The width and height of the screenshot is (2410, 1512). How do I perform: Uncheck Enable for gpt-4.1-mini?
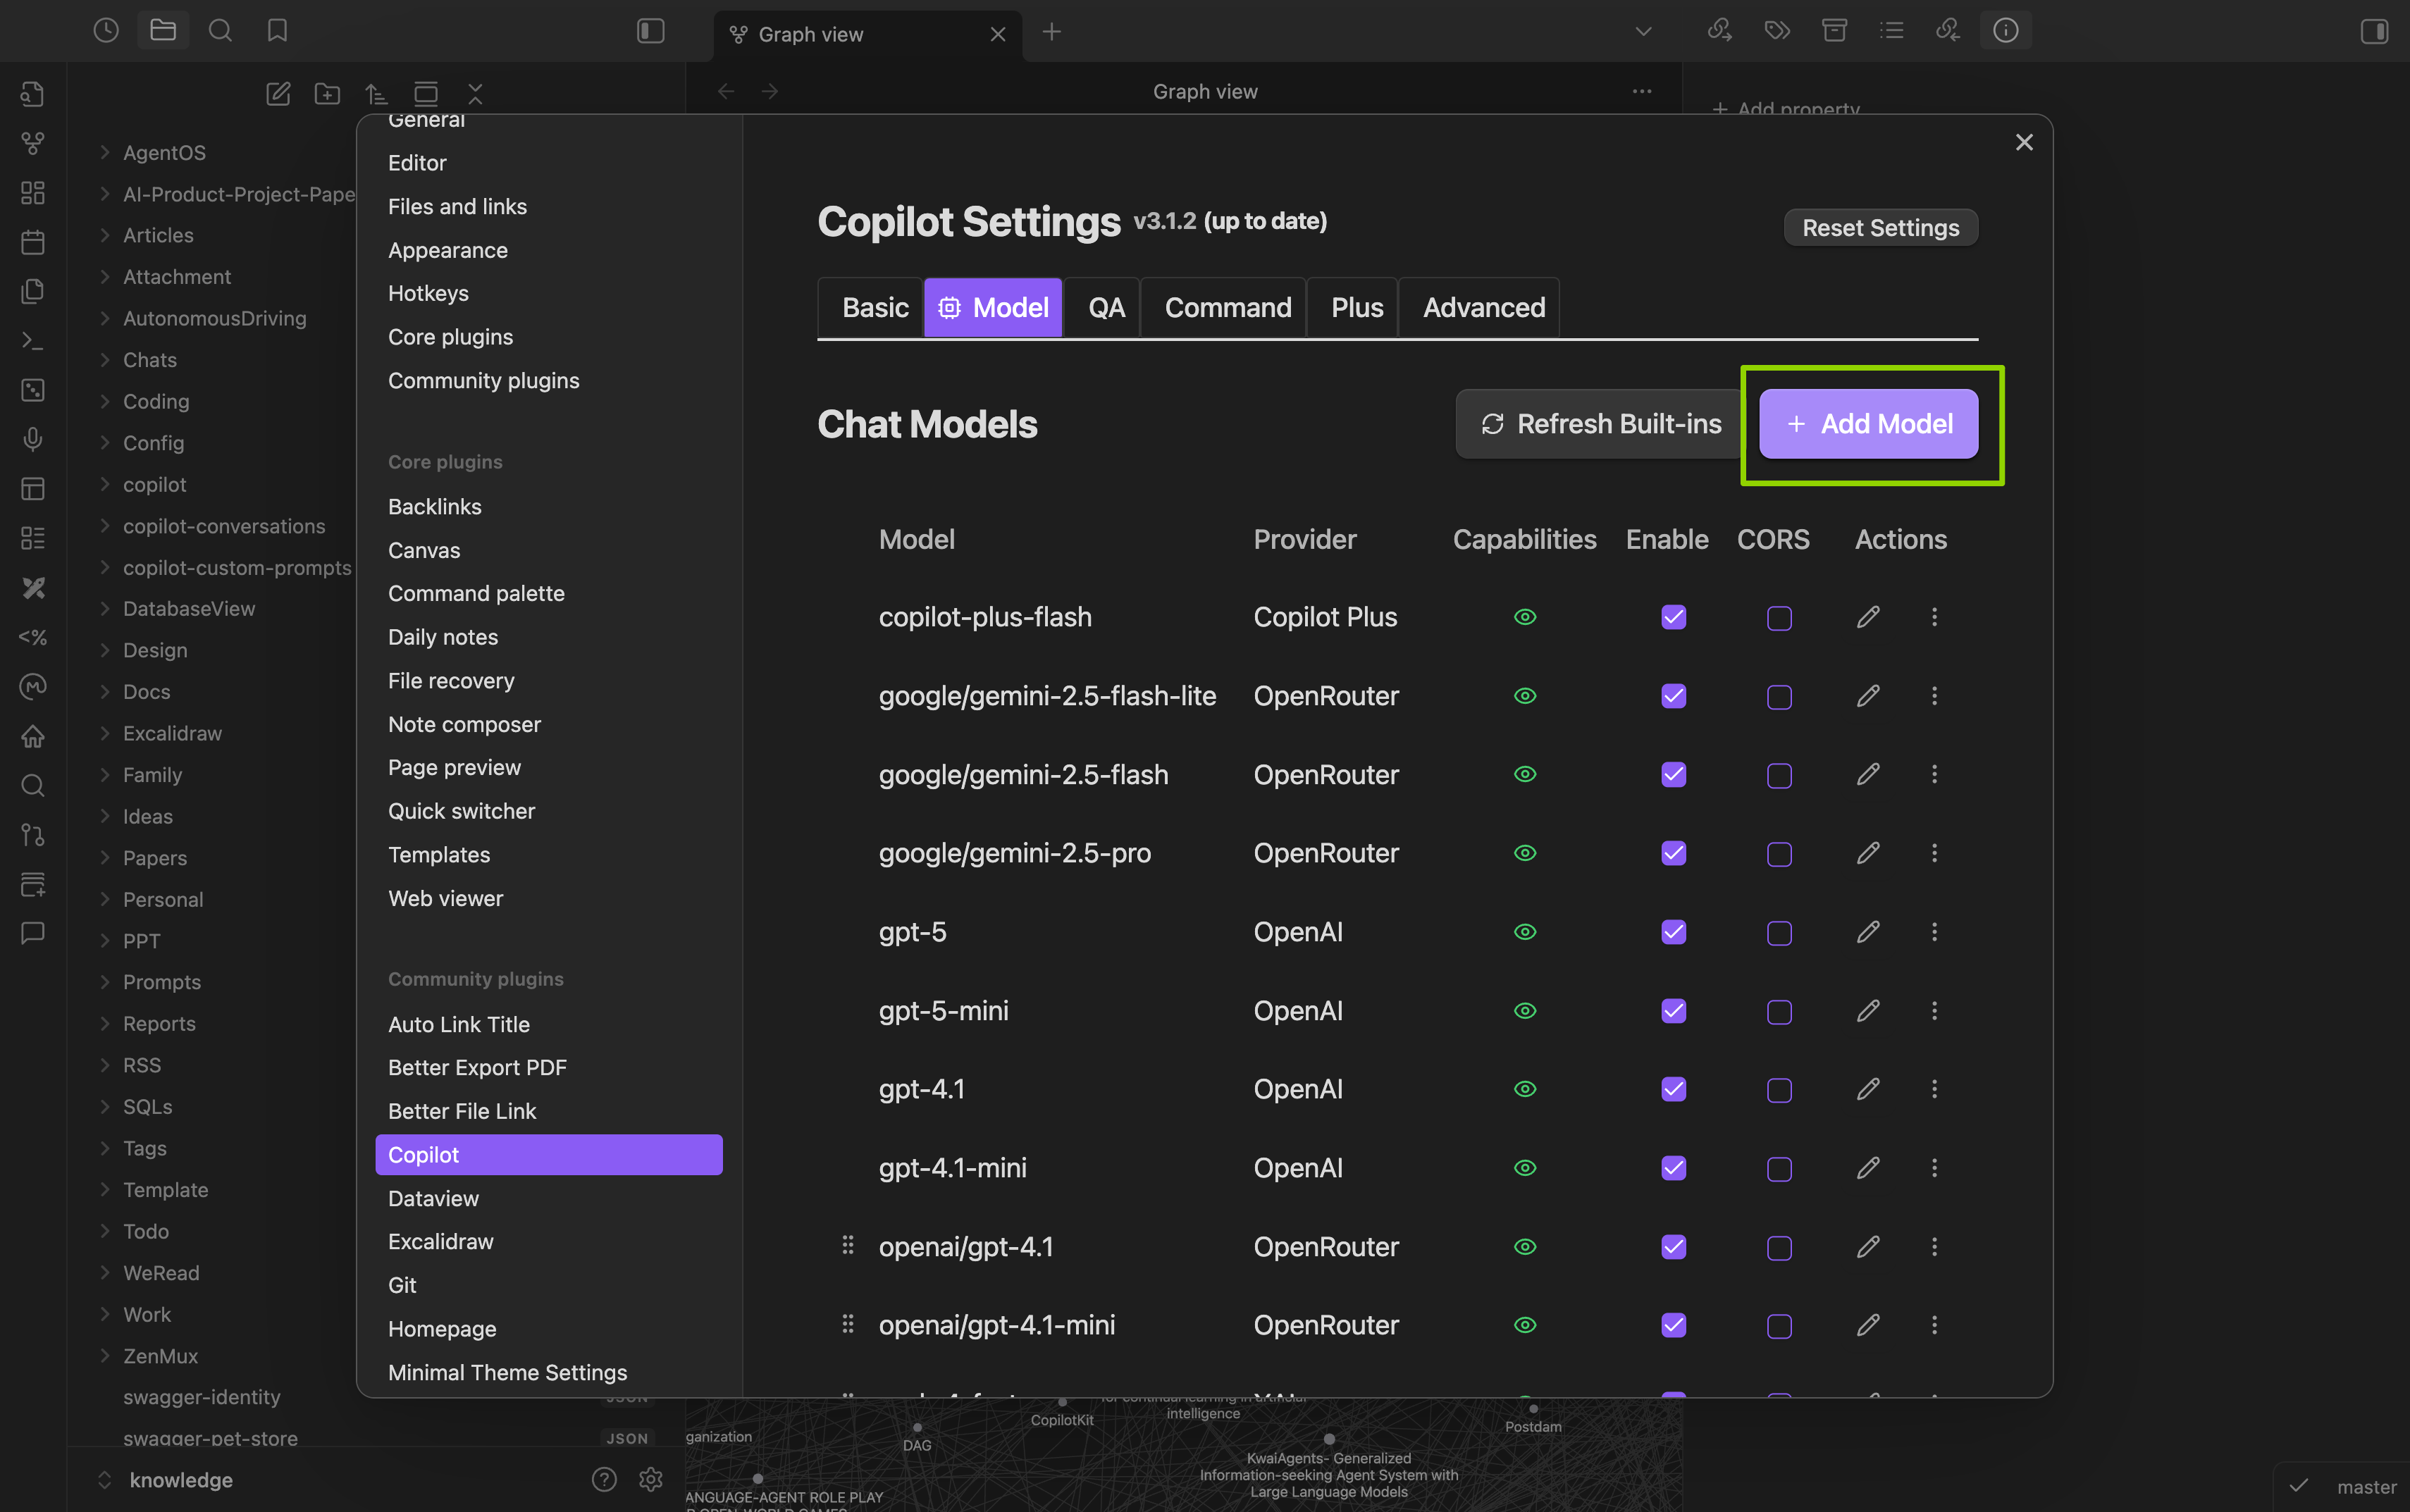1674,1168
